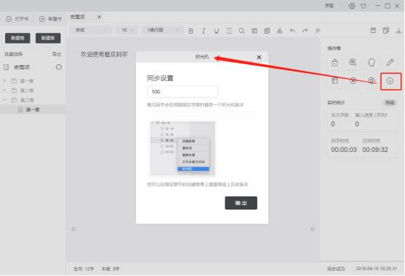The image size is (405, 276).
Task: Open the font family dropdown
Action: coord(91,30)
